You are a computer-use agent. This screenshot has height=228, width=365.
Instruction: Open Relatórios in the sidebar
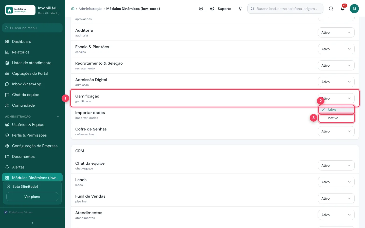[32, 52]
